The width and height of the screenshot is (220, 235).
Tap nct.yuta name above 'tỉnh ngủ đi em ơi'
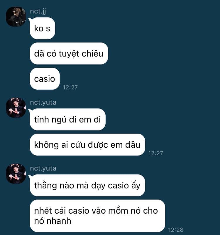43,102
